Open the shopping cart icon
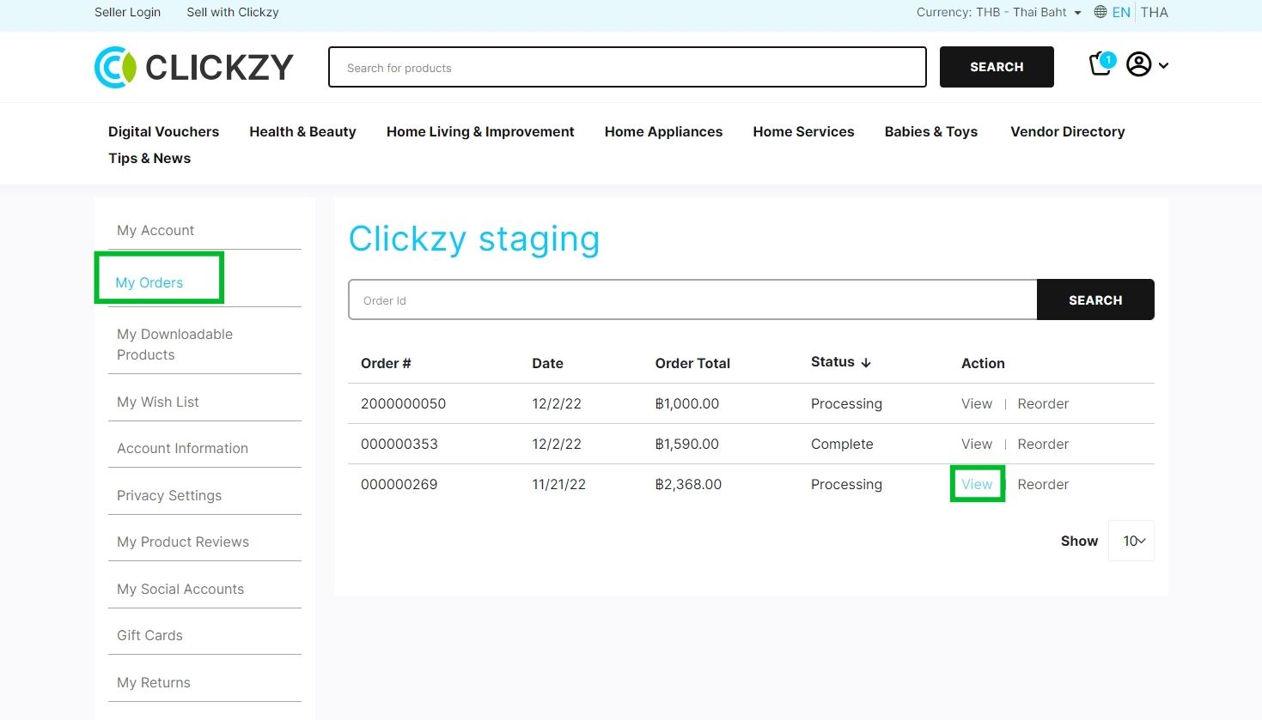Viewport: 1262px width, 720px height. coord(1101,64)
